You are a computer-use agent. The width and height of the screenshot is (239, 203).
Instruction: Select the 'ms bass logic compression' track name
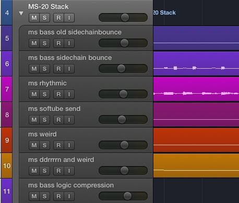(71, 185)
